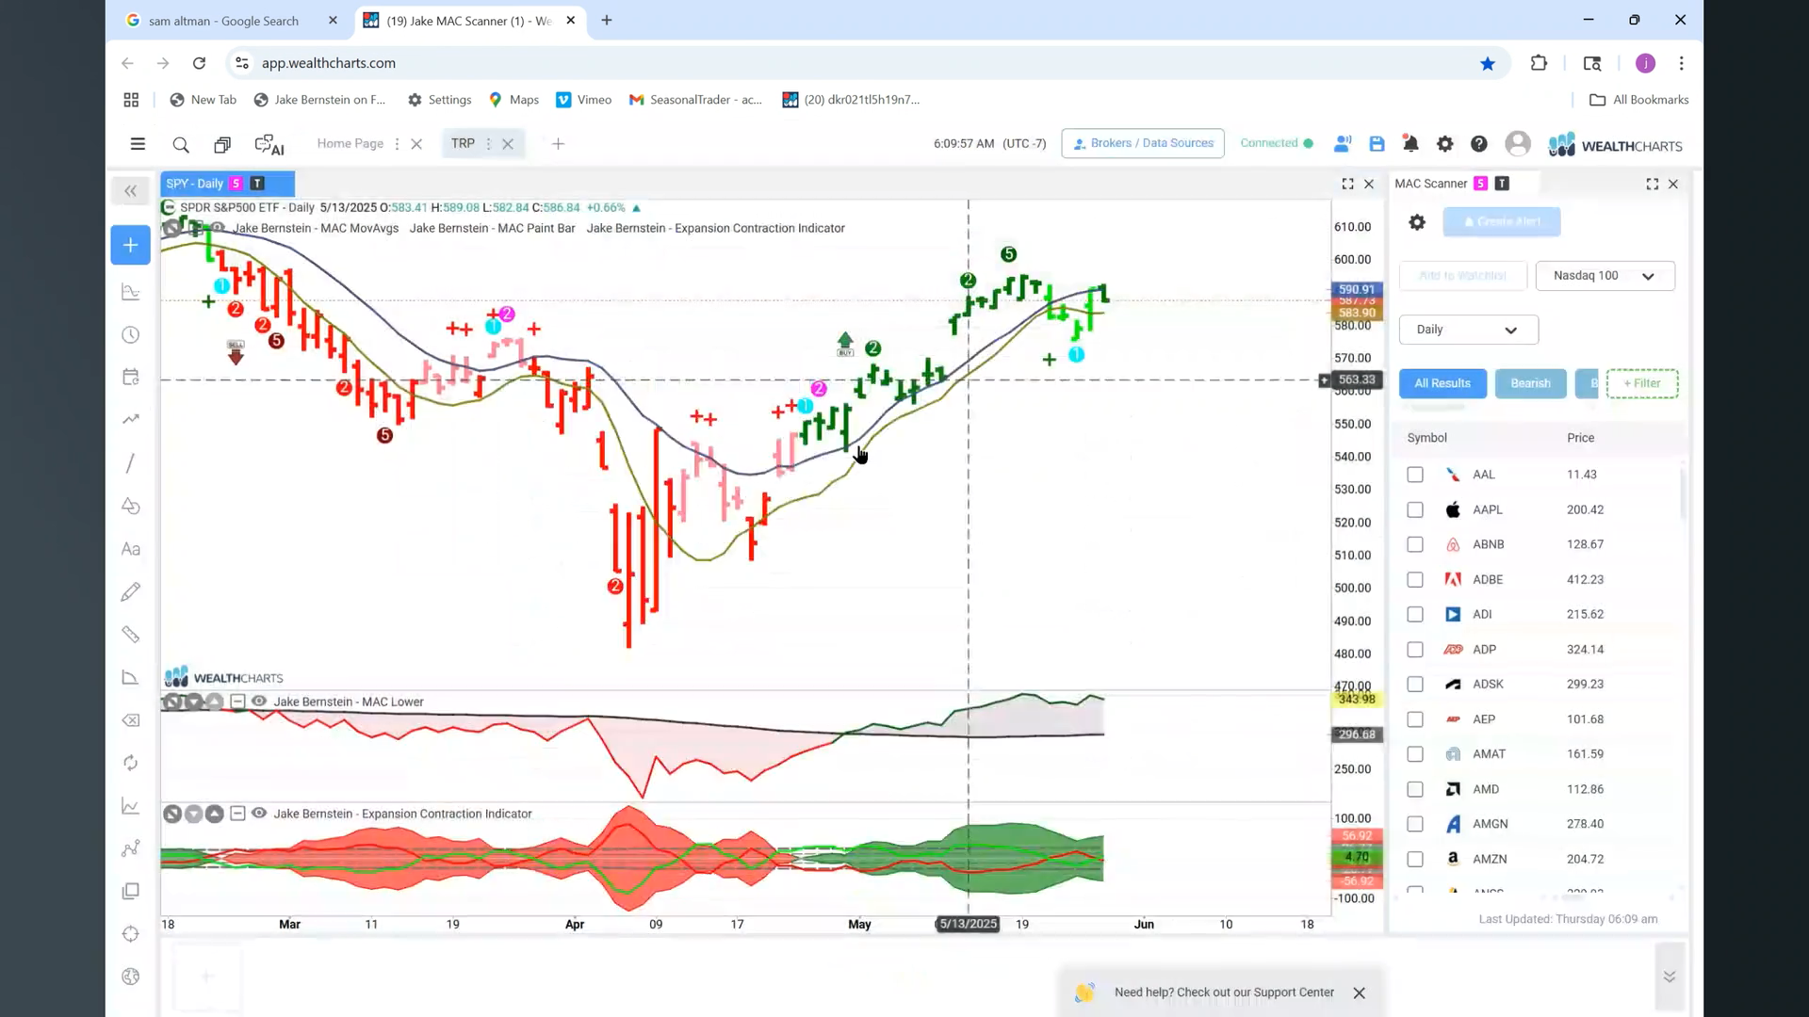
Task: Open TRP tab options menu
Action: [x=488, y=144]
